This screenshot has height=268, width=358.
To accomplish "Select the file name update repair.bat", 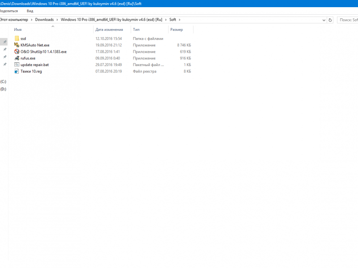I will (35, 65).
